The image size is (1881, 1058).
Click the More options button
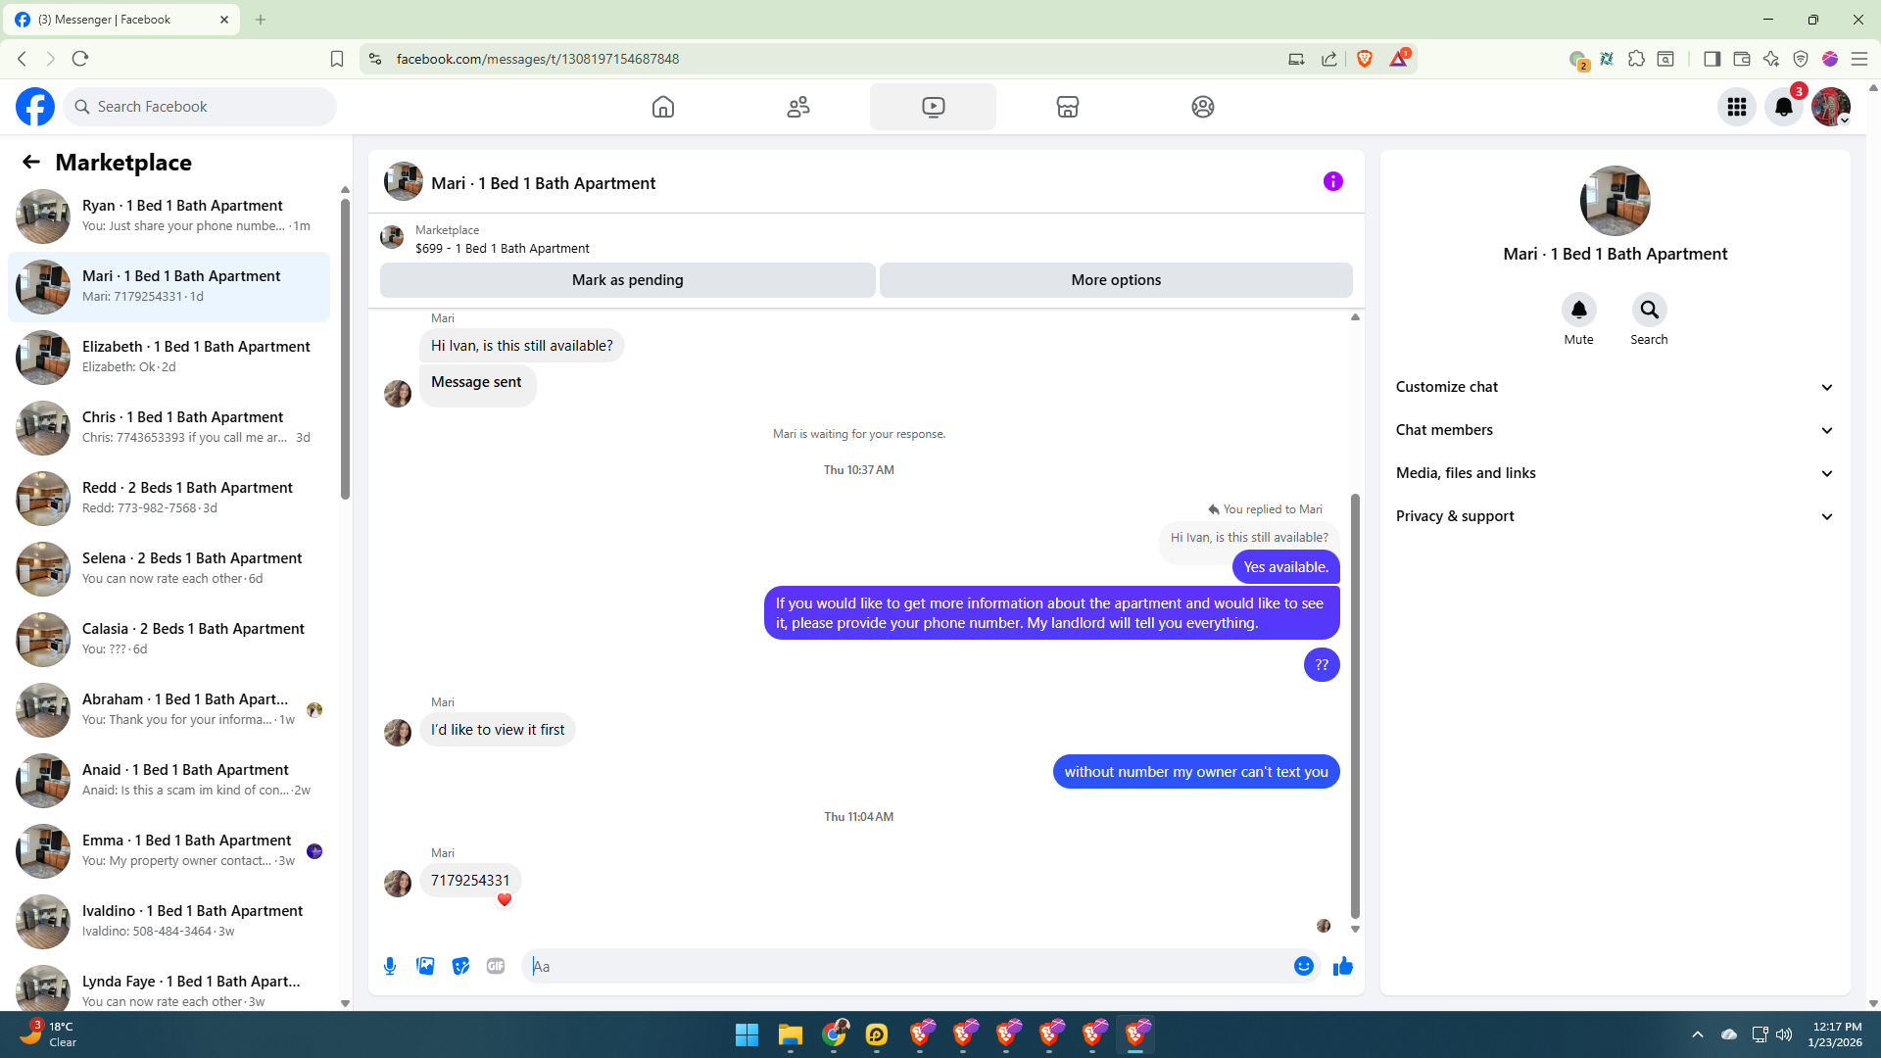(1116, 280)
